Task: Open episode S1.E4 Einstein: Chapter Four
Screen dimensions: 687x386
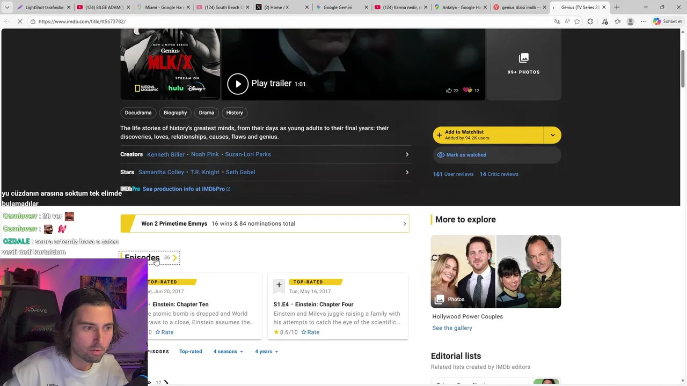Action: coord(313,305)
